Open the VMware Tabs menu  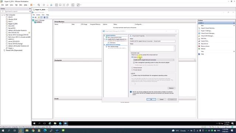[21, 5]
